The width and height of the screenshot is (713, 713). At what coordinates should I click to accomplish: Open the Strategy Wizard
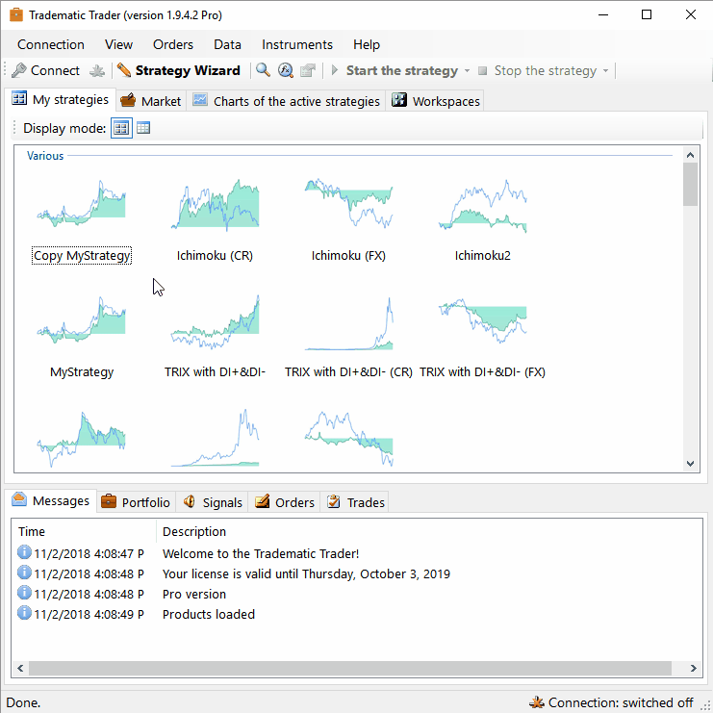[x=179, y=70]
